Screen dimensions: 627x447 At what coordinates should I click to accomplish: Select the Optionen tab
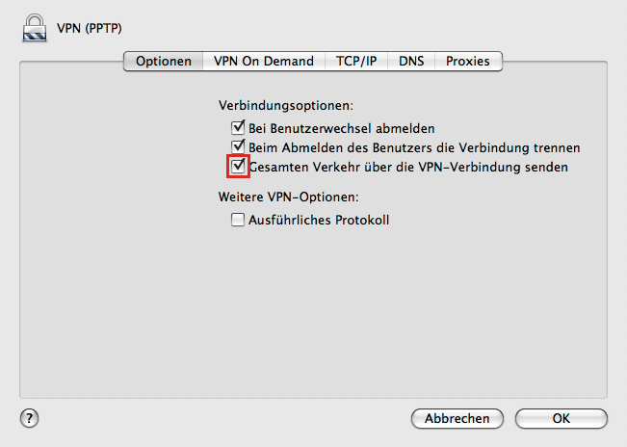164,61
